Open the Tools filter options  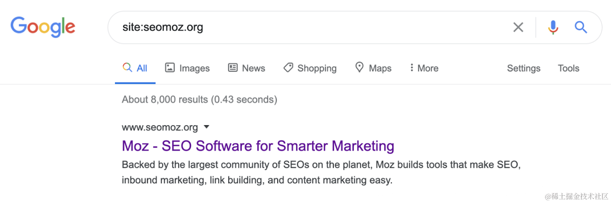[x=568, y=68]
